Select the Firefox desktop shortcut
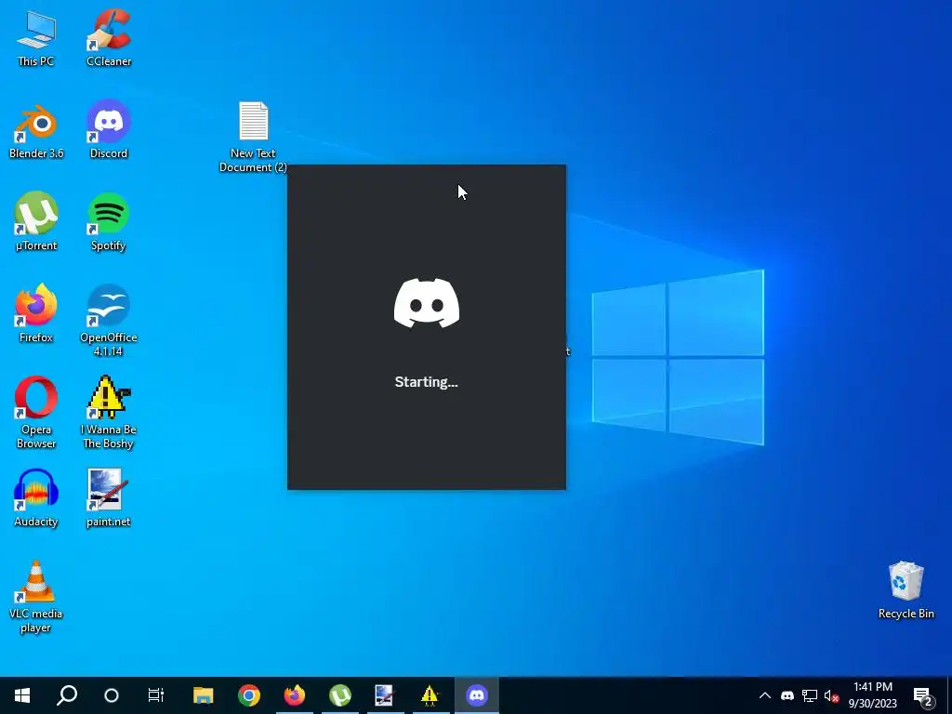The image size is (952, 714). (x=36, y=314)
